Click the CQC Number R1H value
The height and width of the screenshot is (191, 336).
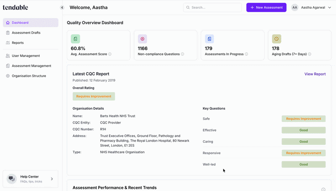coord(103,129)
